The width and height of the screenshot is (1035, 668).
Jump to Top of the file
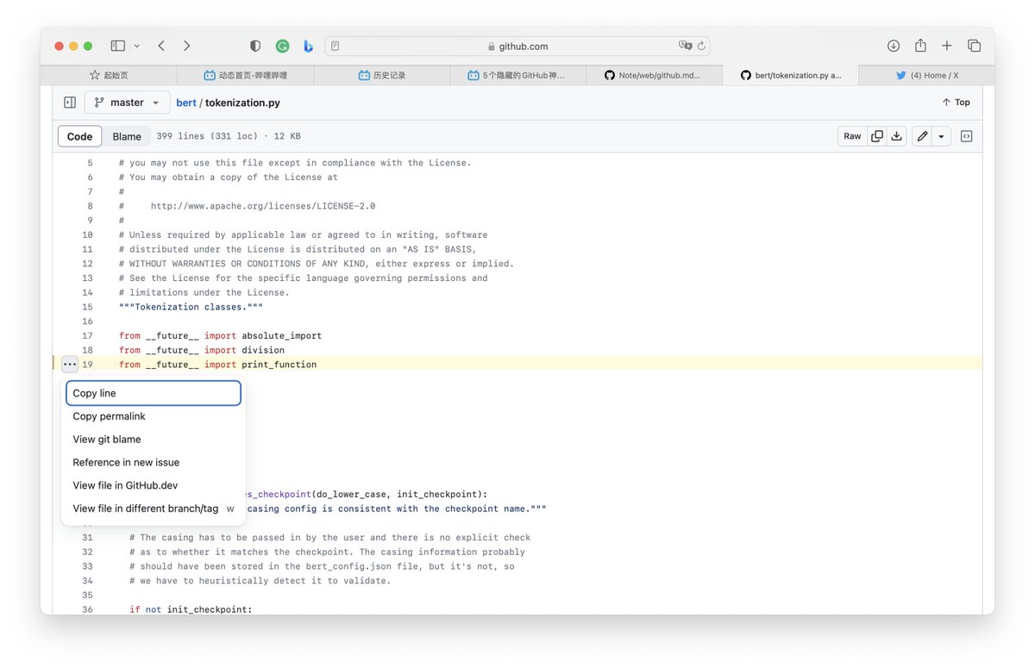[957, 103]
